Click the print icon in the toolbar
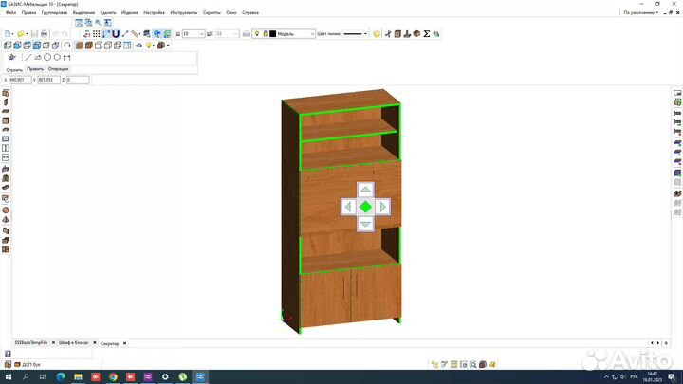The image size is (683, 384). pos(44,34)
